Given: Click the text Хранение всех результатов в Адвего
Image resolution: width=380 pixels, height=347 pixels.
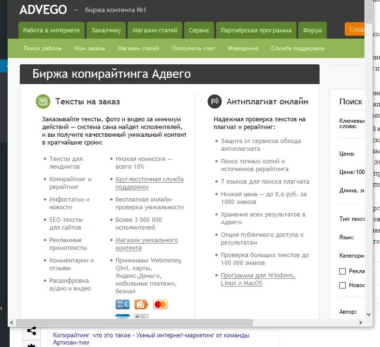Looking at the screenshot, I should click(x=263, y=218).
